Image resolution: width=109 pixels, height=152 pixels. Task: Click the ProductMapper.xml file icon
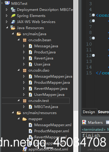pyautogui.click(x=30, y=131)
